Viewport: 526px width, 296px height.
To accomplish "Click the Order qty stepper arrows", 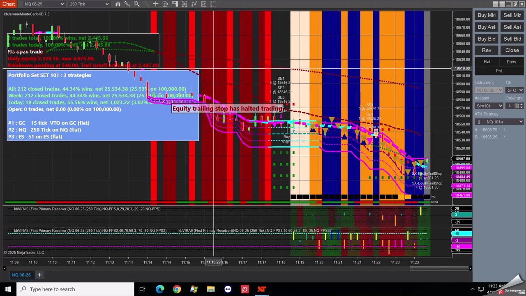I will [522, 106].
